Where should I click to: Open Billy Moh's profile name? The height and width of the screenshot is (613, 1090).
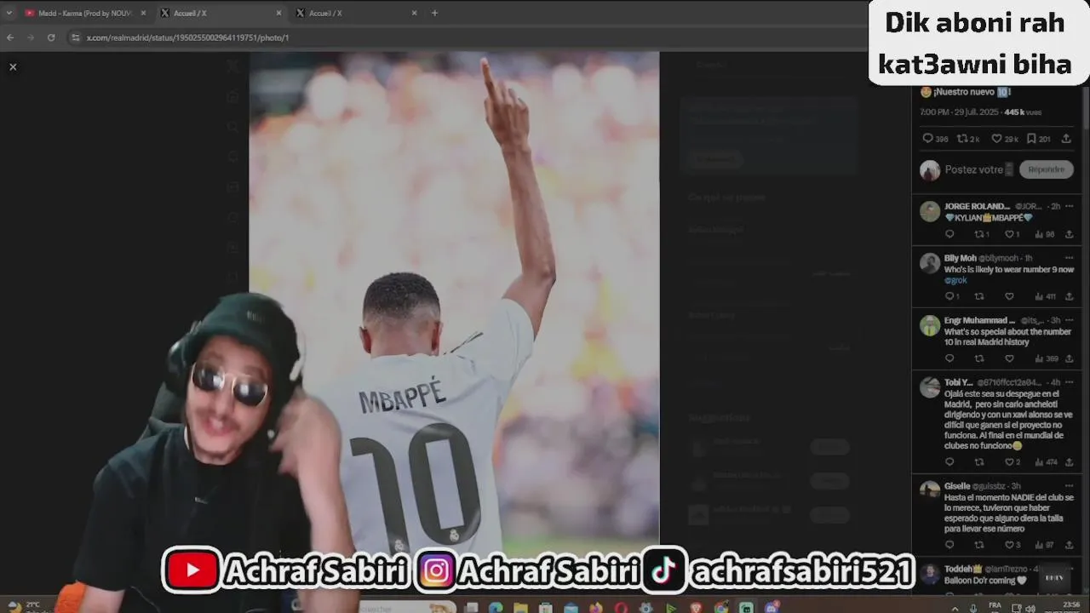[960, 258]
